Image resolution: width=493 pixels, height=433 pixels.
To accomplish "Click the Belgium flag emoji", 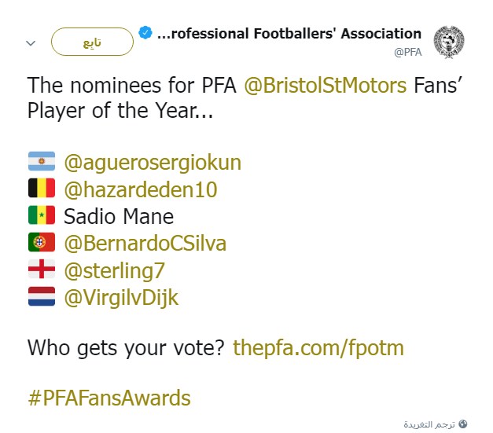I will (41, 189).
